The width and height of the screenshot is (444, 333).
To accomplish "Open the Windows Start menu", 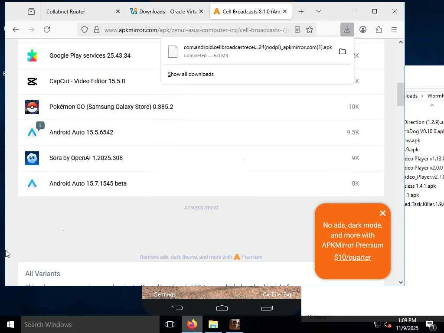I will coord(10,324).
